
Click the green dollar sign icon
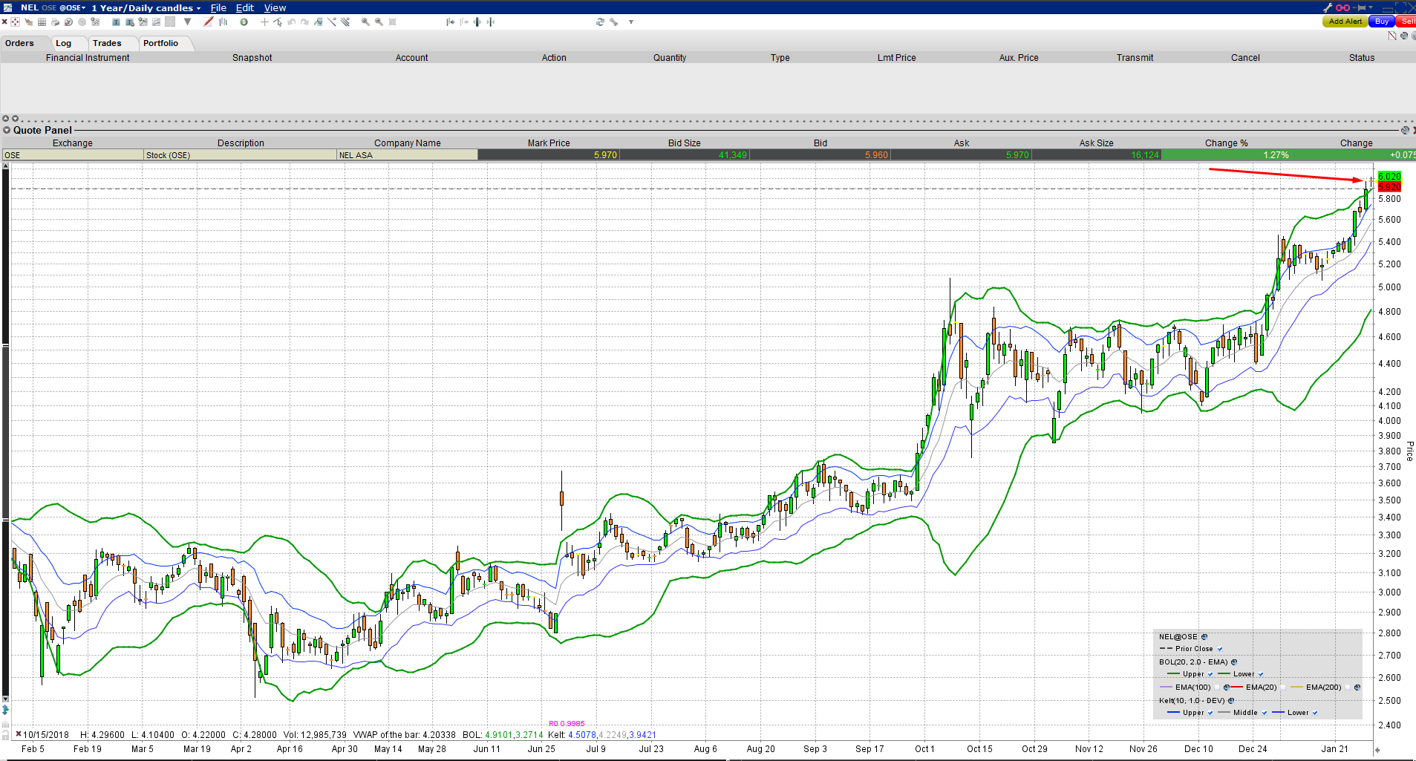(x=244, y=22)
